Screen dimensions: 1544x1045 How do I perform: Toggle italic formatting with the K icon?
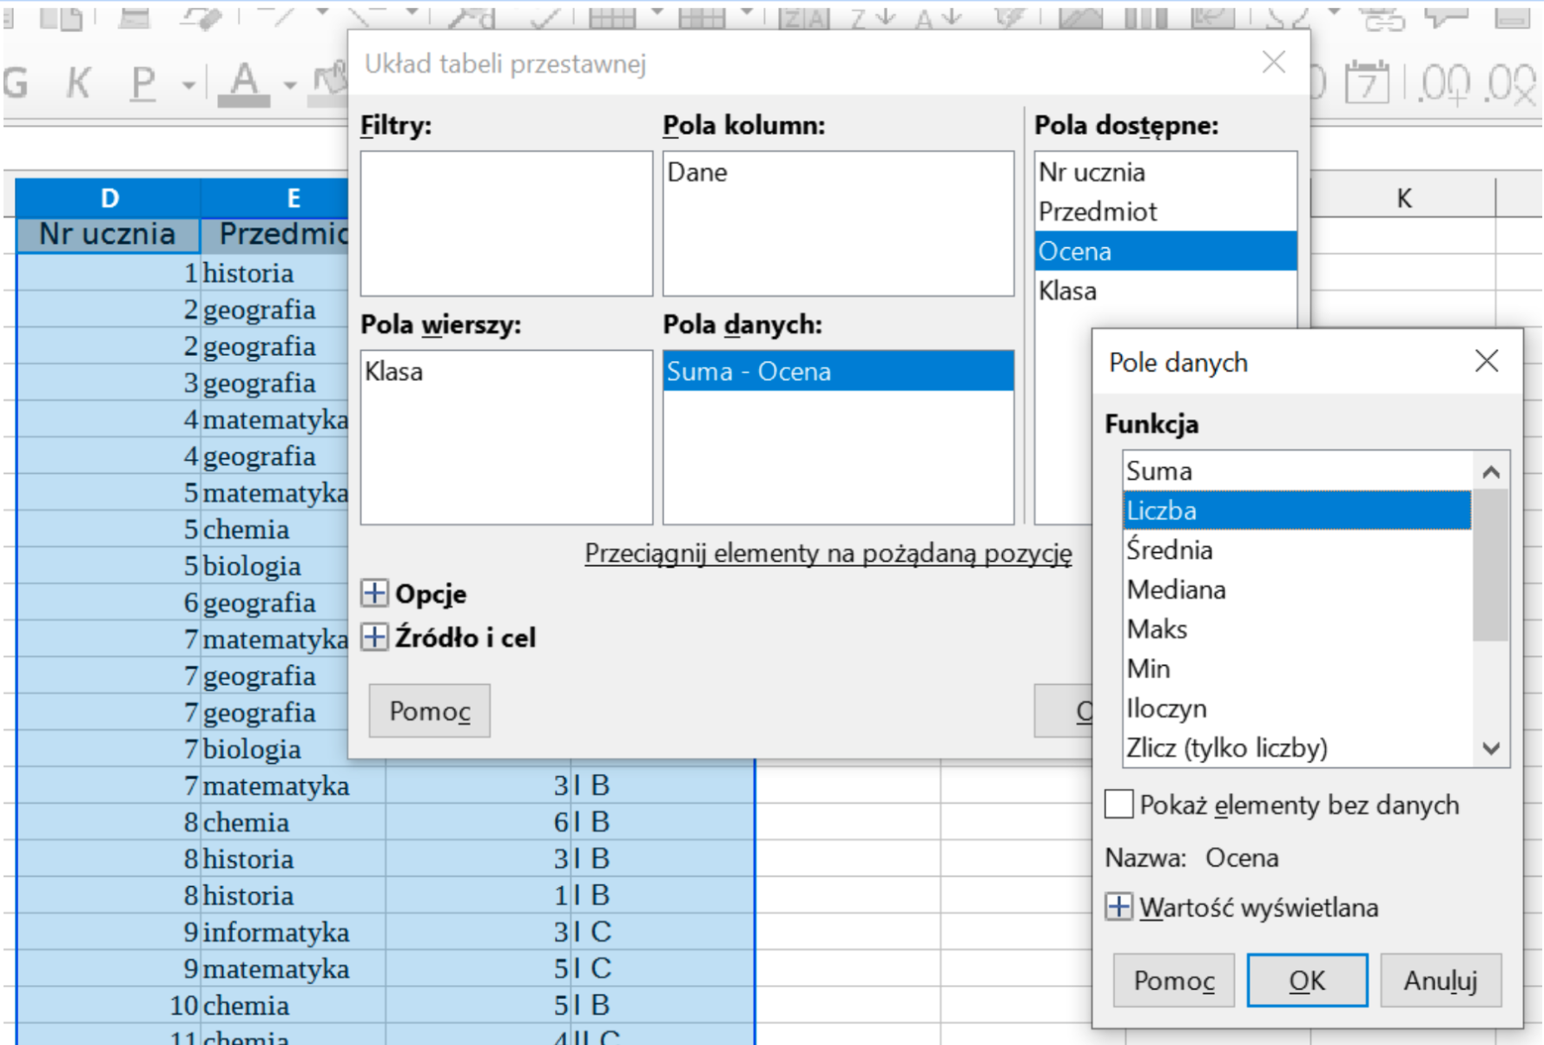point(78,83)
